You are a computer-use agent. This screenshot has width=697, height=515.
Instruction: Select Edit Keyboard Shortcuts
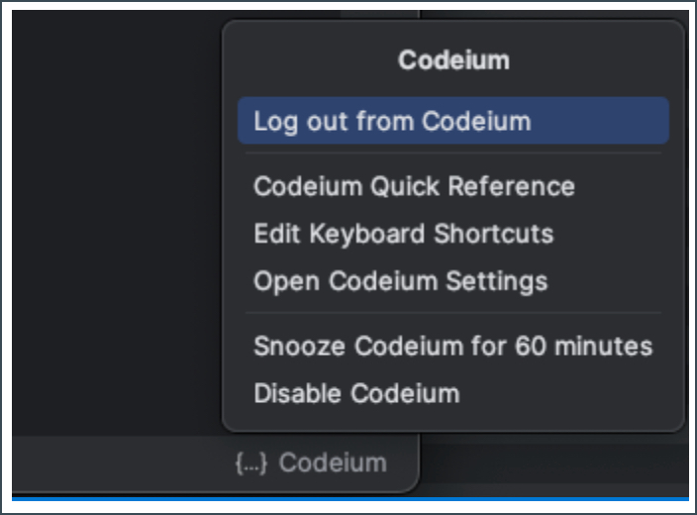coord(403,234)
